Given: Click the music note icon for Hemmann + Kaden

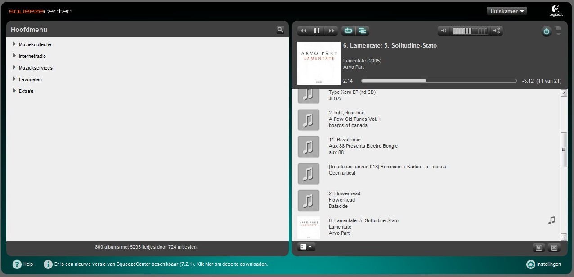Looking at the screenshot, I should [x=309, y=174].
